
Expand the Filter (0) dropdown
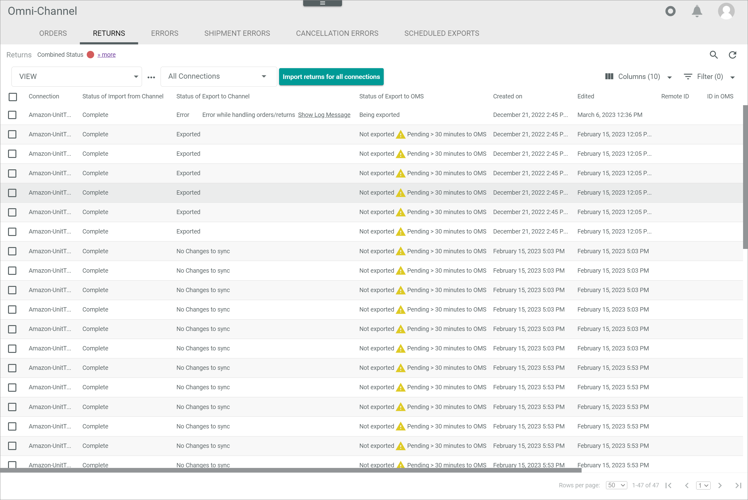click(x=733, y=77)
